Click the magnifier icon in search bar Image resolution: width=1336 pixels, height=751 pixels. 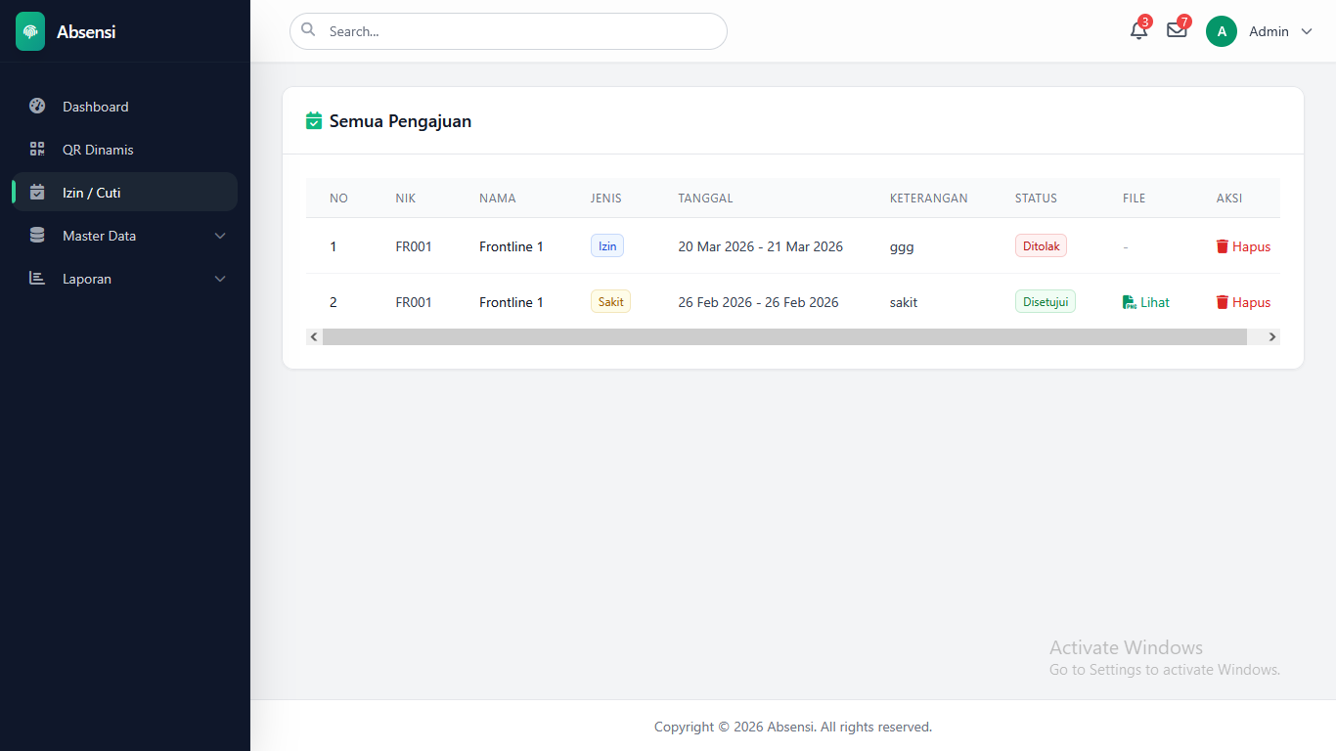[308, 30]
